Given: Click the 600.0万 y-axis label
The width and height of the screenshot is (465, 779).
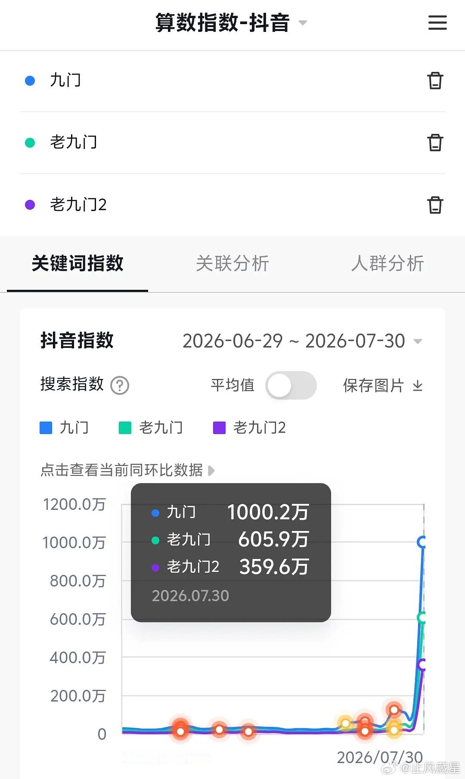Looking at the screenshot, I should click(77, 619).
